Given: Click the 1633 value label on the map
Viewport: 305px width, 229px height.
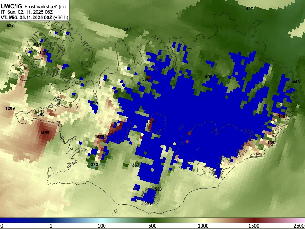Looking at the screenshot, I should pyautogui.click(x=151, y=122).
